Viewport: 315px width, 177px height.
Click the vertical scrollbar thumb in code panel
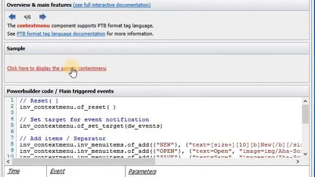click(x=305, y=114)
